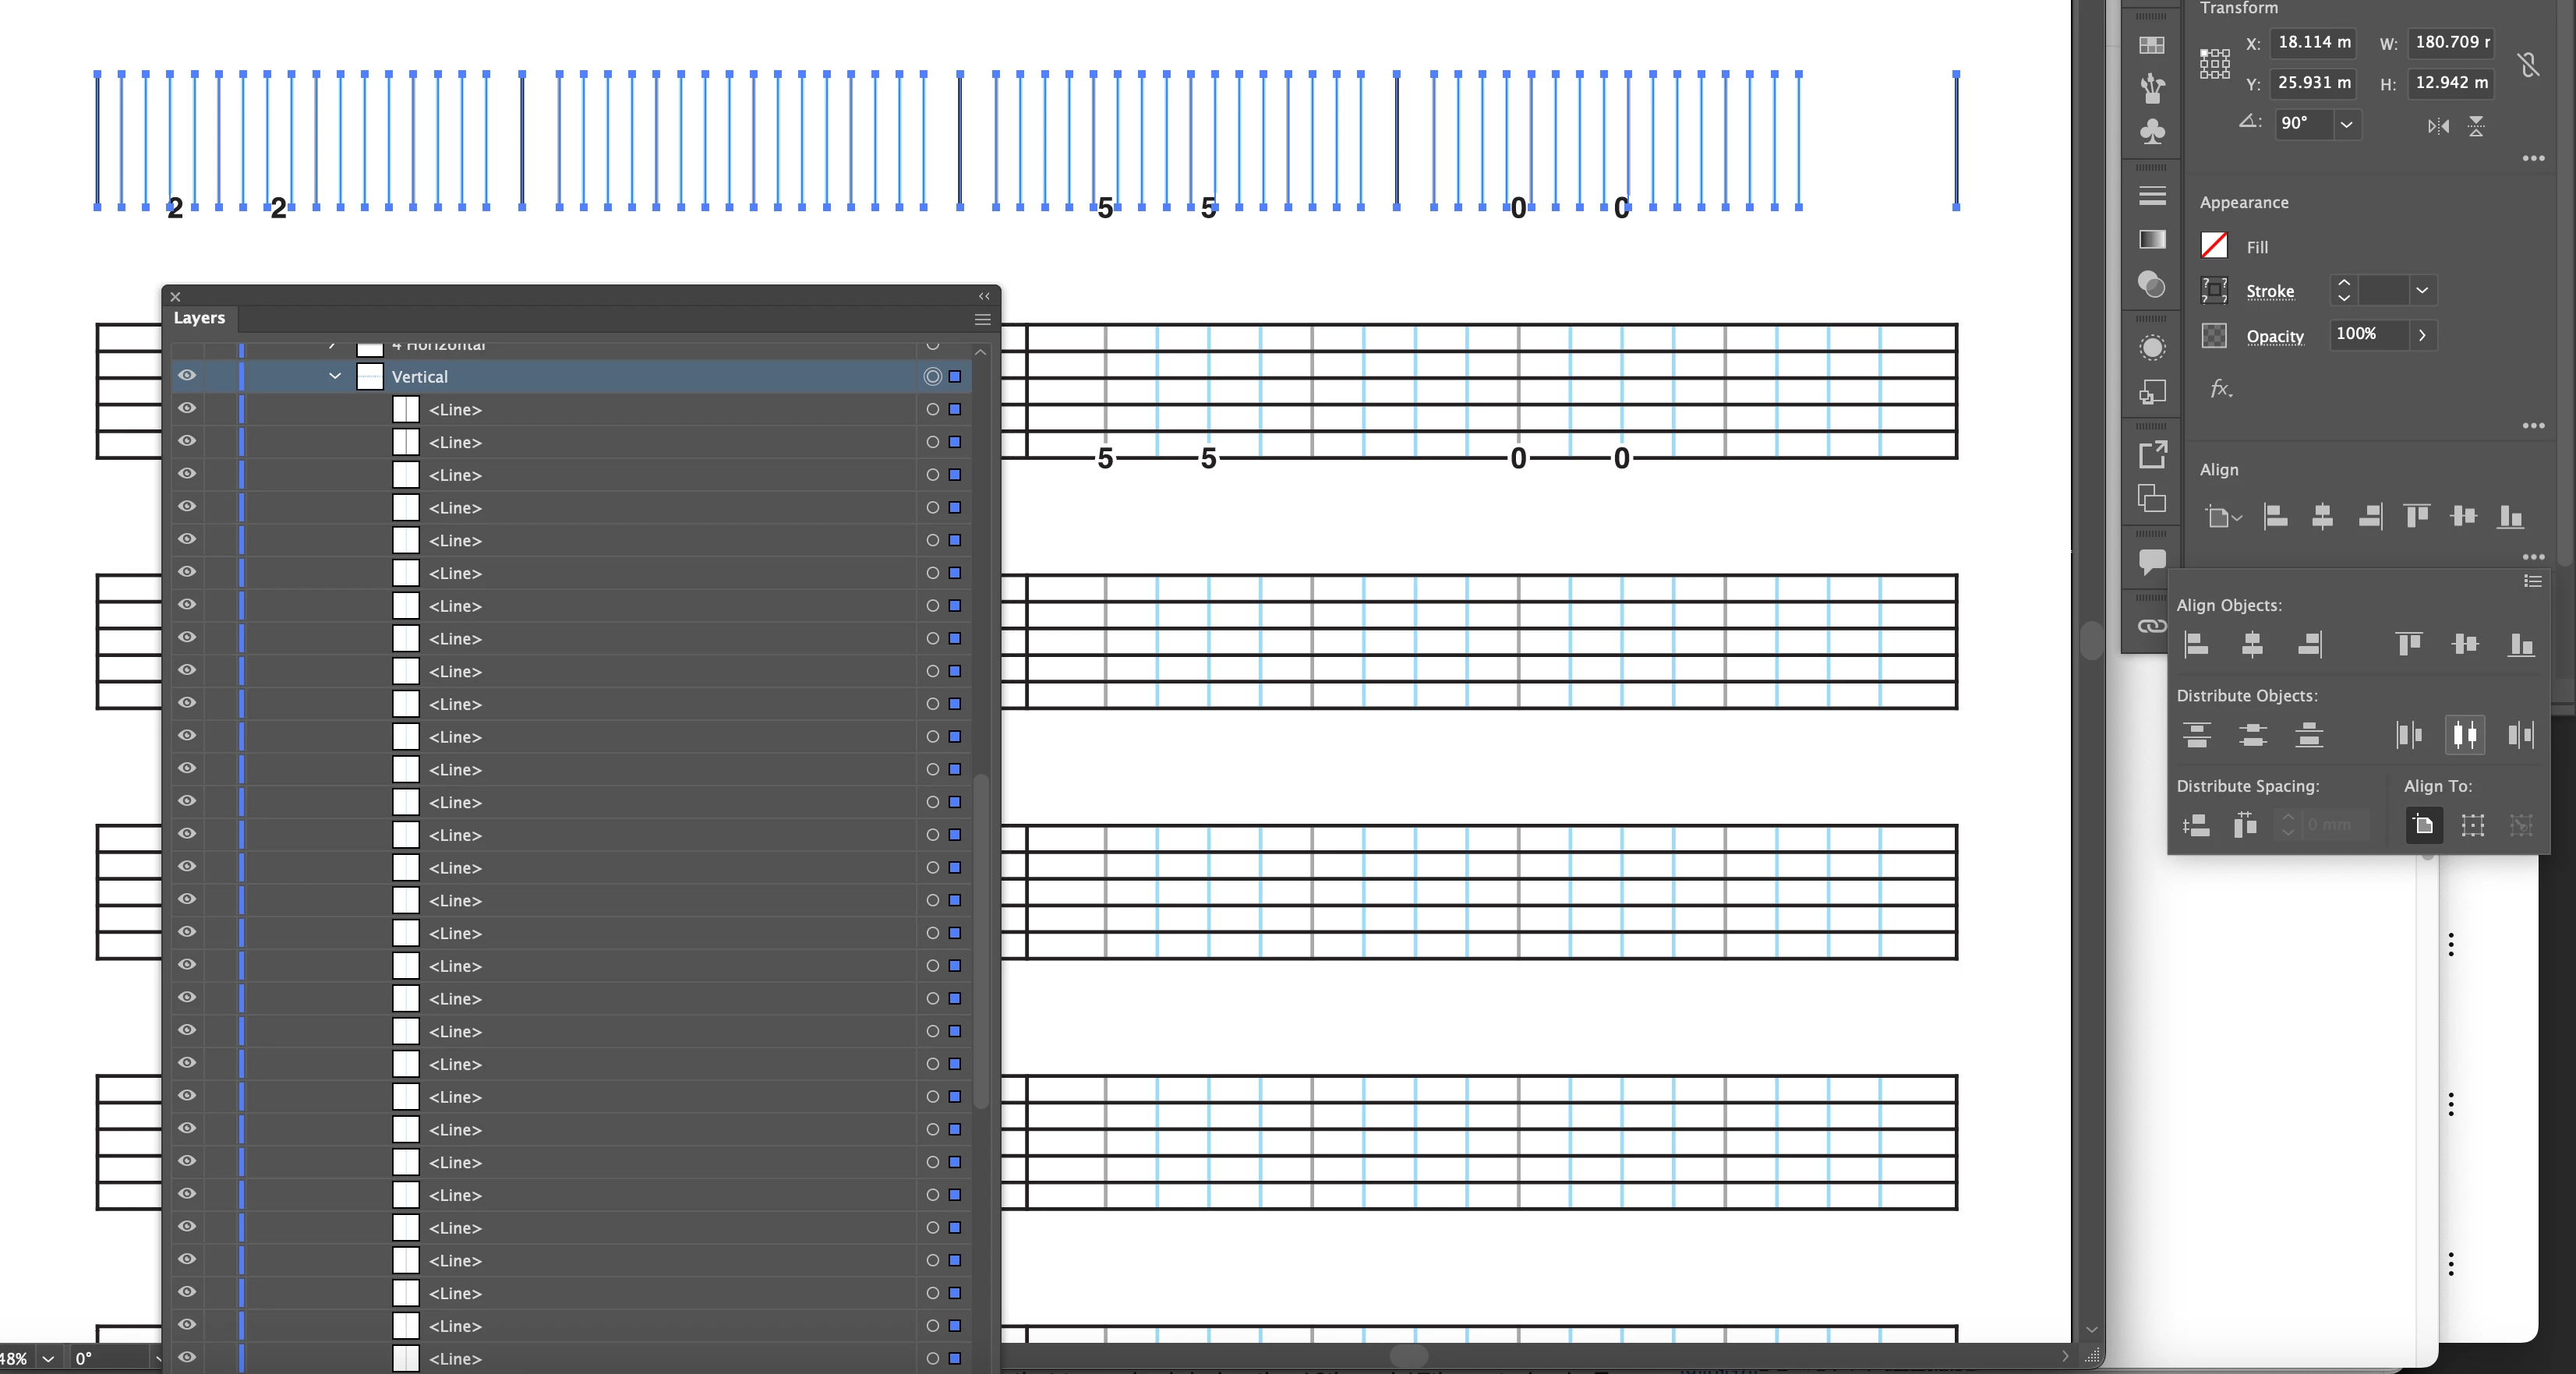Click Flip Horizontally icon in Transform

click(2439, 126)
